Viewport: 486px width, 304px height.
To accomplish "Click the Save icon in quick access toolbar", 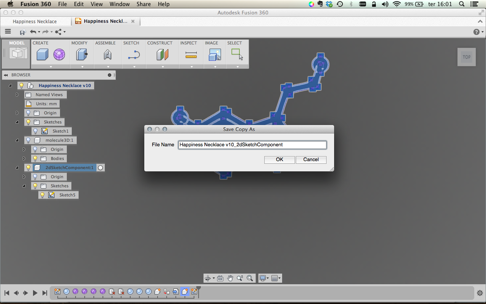I will [x=22, y=32].
